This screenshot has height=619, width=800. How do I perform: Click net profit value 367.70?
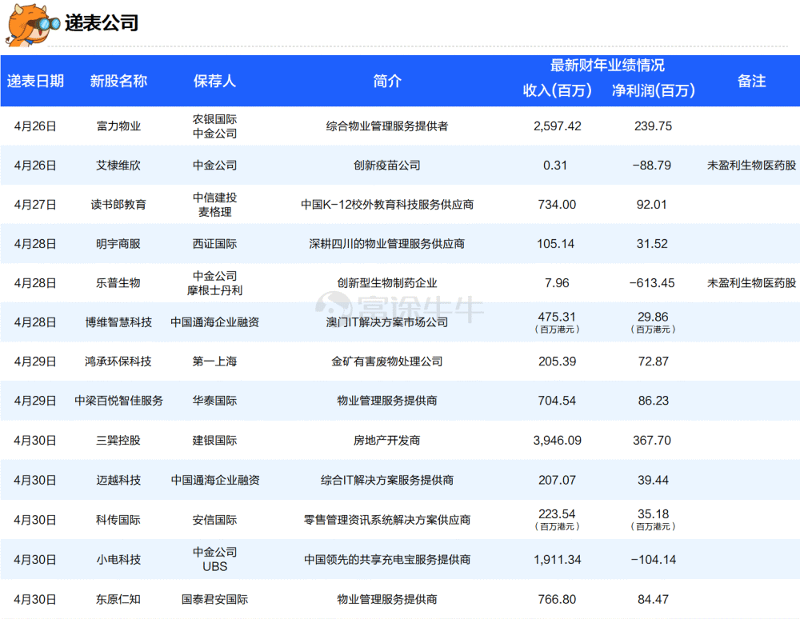pos(652,441)
